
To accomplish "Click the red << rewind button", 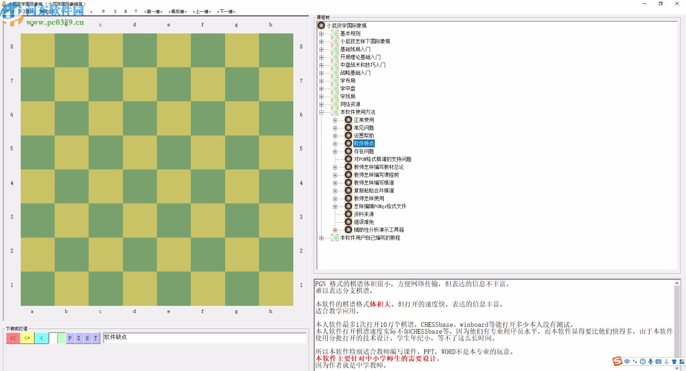I will tap(13, 338).
